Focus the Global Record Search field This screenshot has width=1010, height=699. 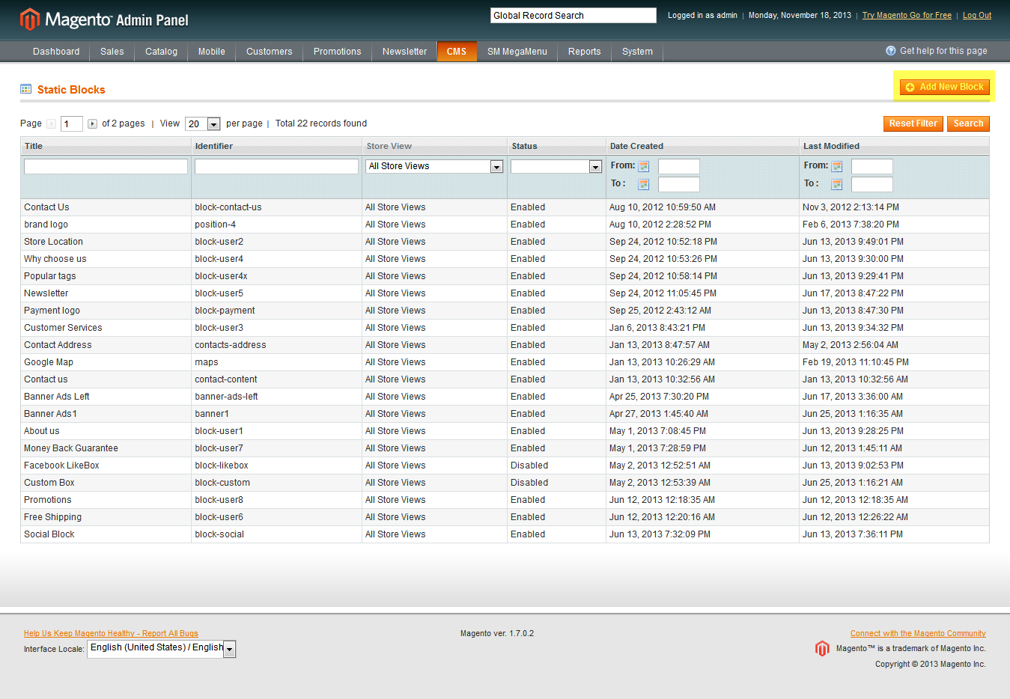pyautogui.click(x=574, y=16)
